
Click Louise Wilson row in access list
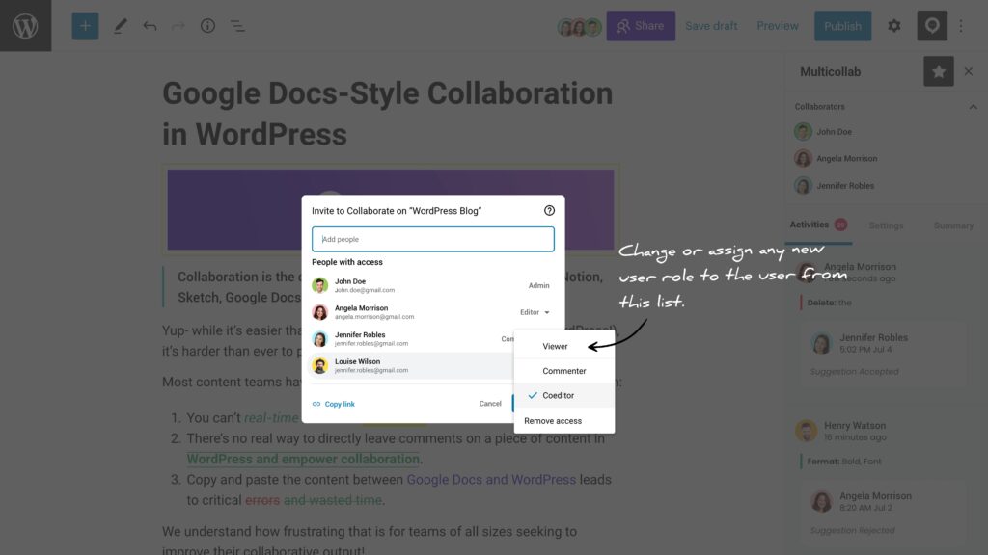pos(413,365)
